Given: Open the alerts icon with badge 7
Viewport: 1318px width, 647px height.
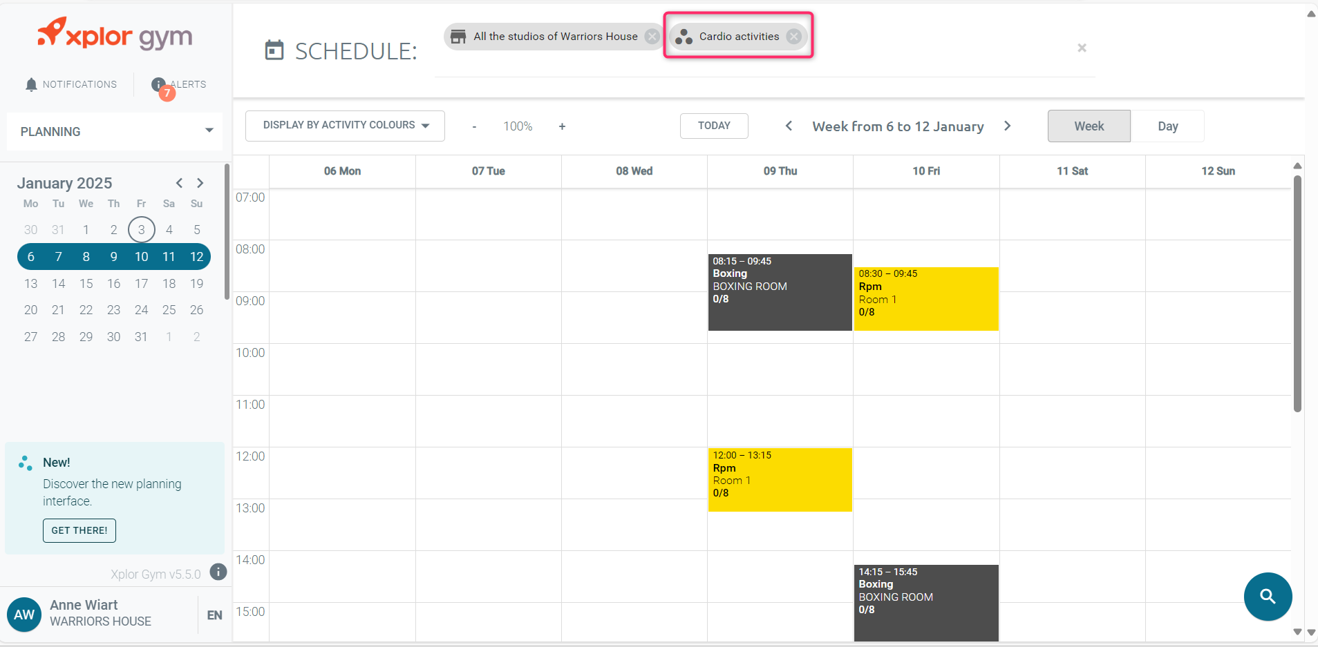Looking at the screenshot, I should (160, 85).
